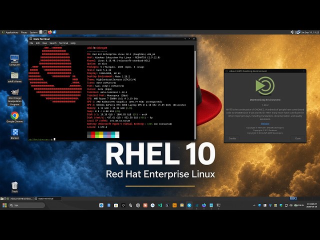Screen dimensions: 320x240
Task: Launch file manager from the top panel
Action: tap(41, 32)
